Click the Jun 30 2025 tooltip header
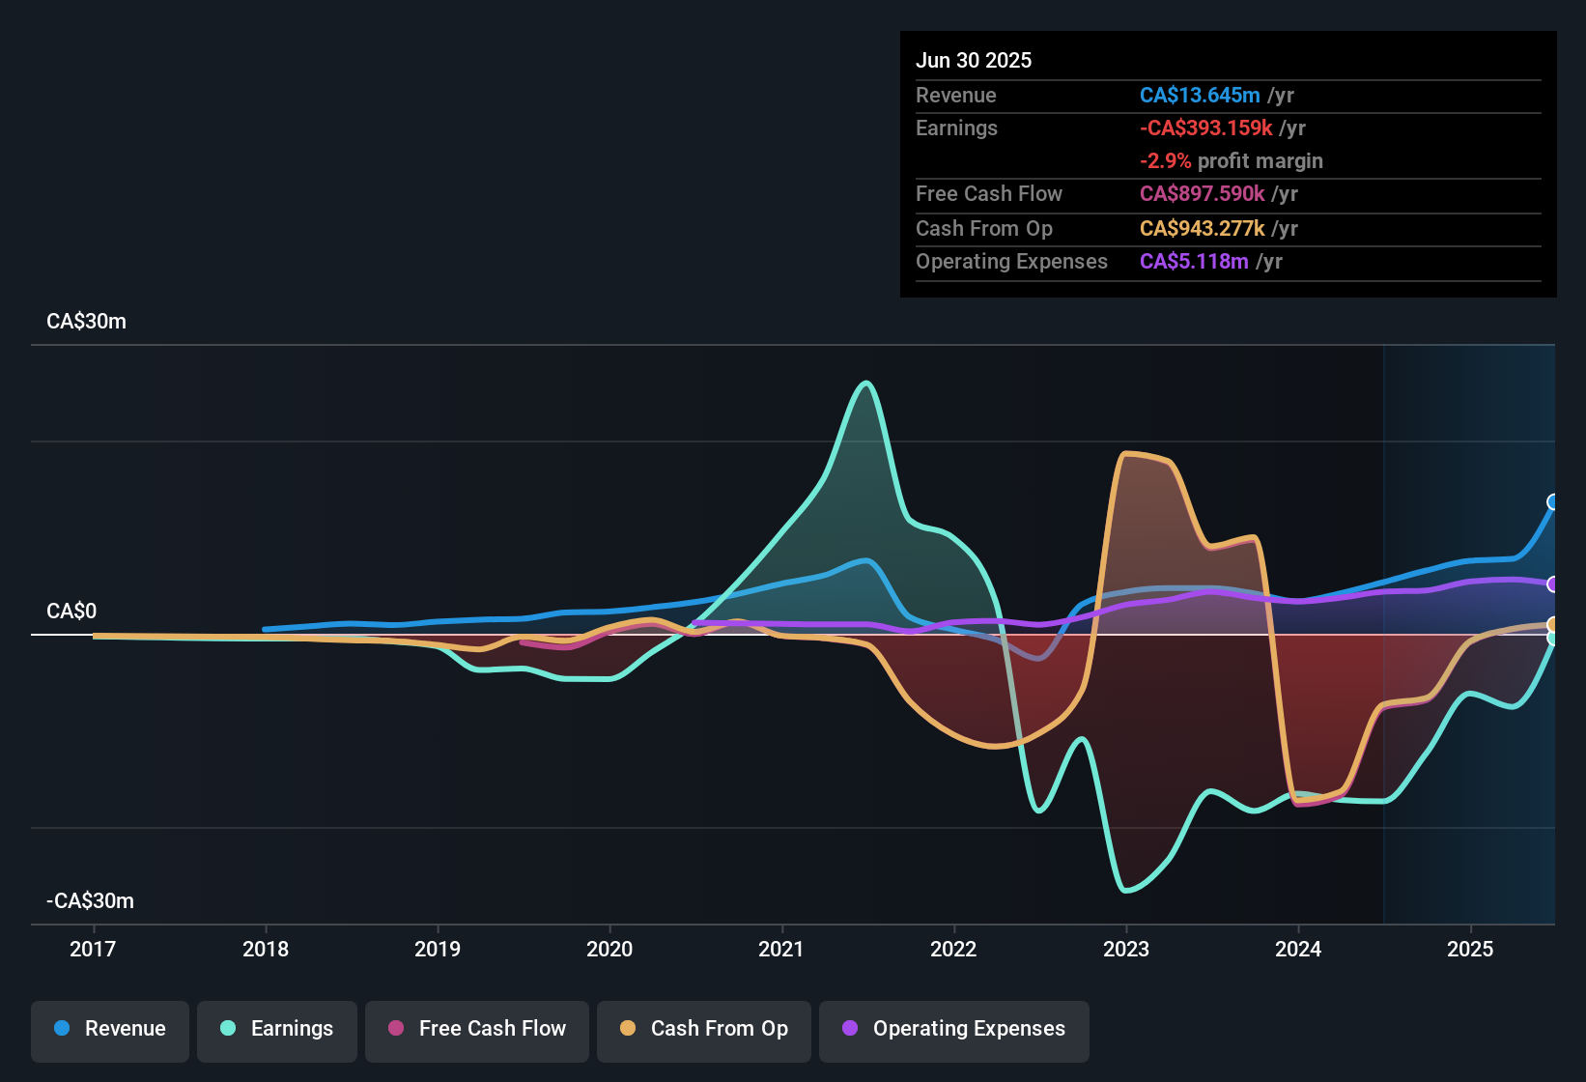1586x1082 pixels. pyautogui.click(x=974, y=60)
